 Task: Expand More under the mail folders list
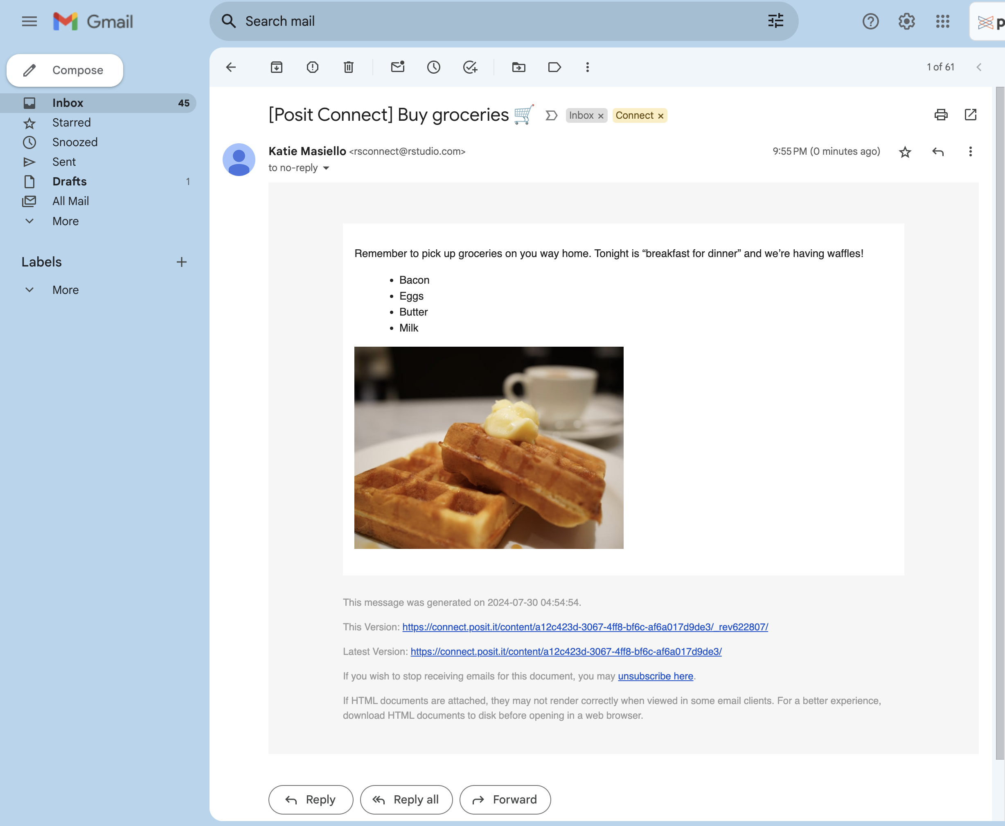[65, 221]
